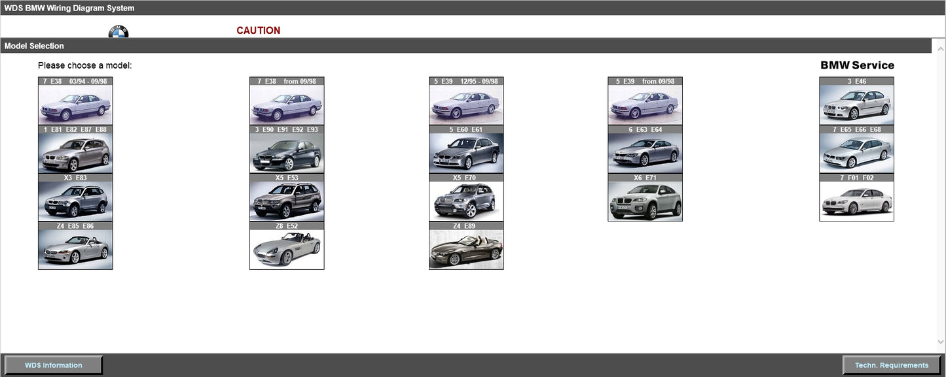Choose the 1 Series E81 E82 E87 E88
This screenshot has width=946, height=377.
[75, 153]
